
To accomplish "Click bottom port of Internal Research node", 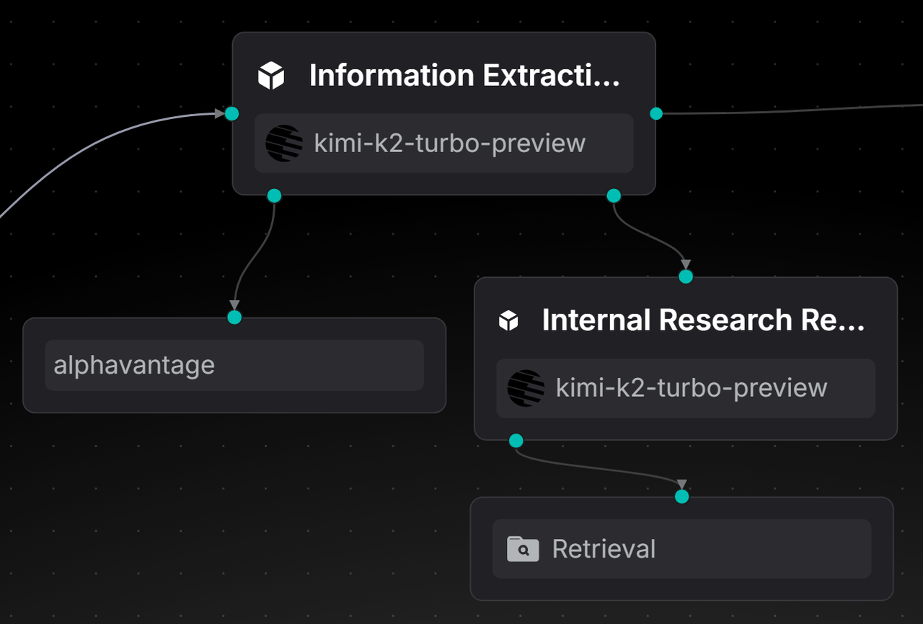I will 516,441.
